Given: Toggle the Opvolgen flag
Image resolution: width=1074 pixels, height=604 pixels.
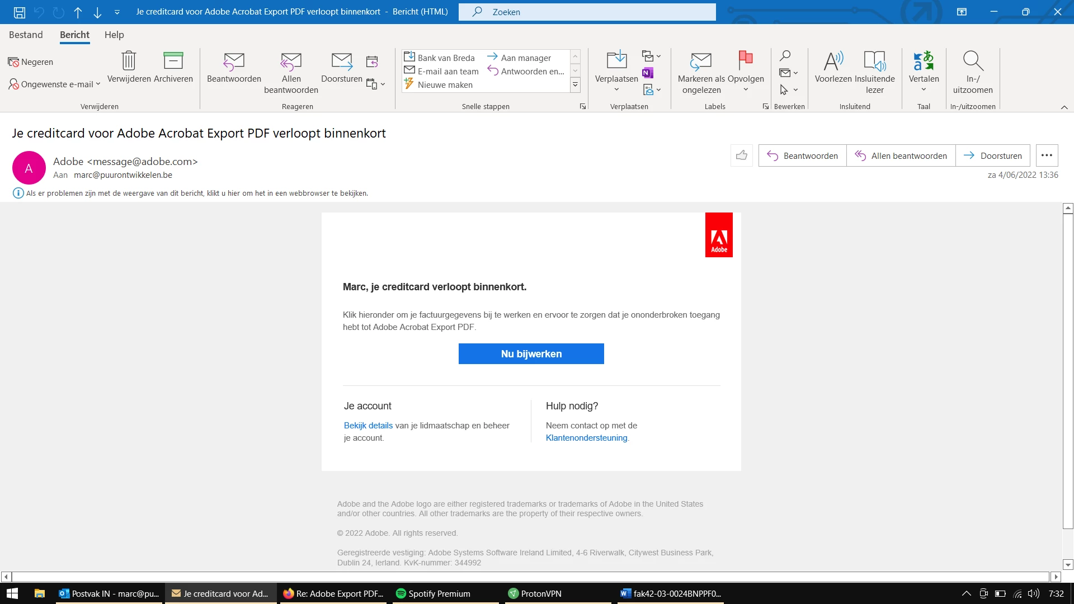Looking at the screenshot, I should tap(746, 59).
